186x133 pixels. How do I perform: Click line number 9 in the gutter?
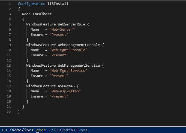click(10, 45)
